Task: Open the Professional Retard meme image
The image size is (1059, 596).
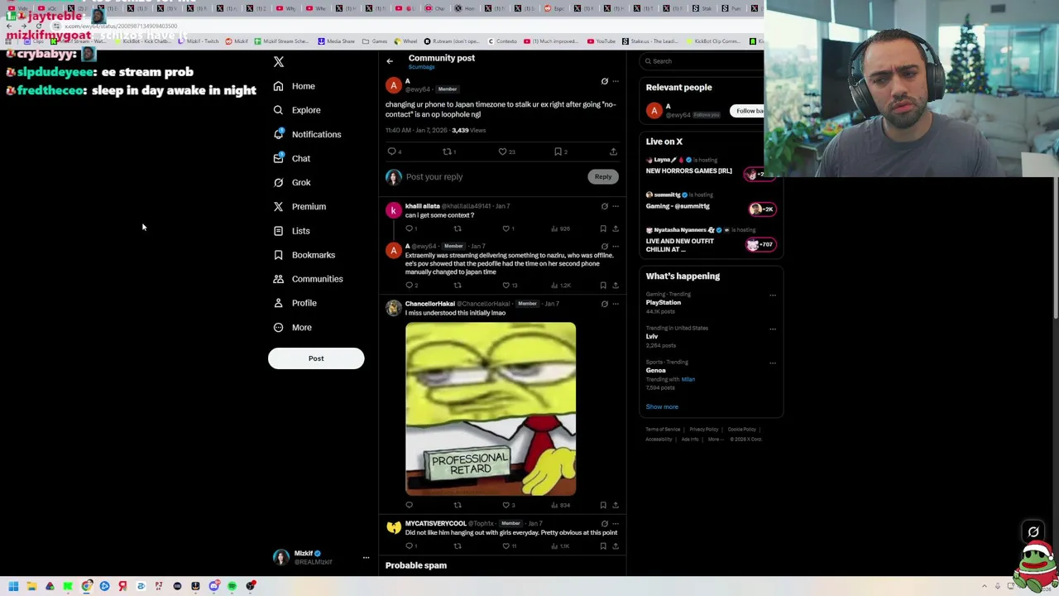Action: point(491,409)
